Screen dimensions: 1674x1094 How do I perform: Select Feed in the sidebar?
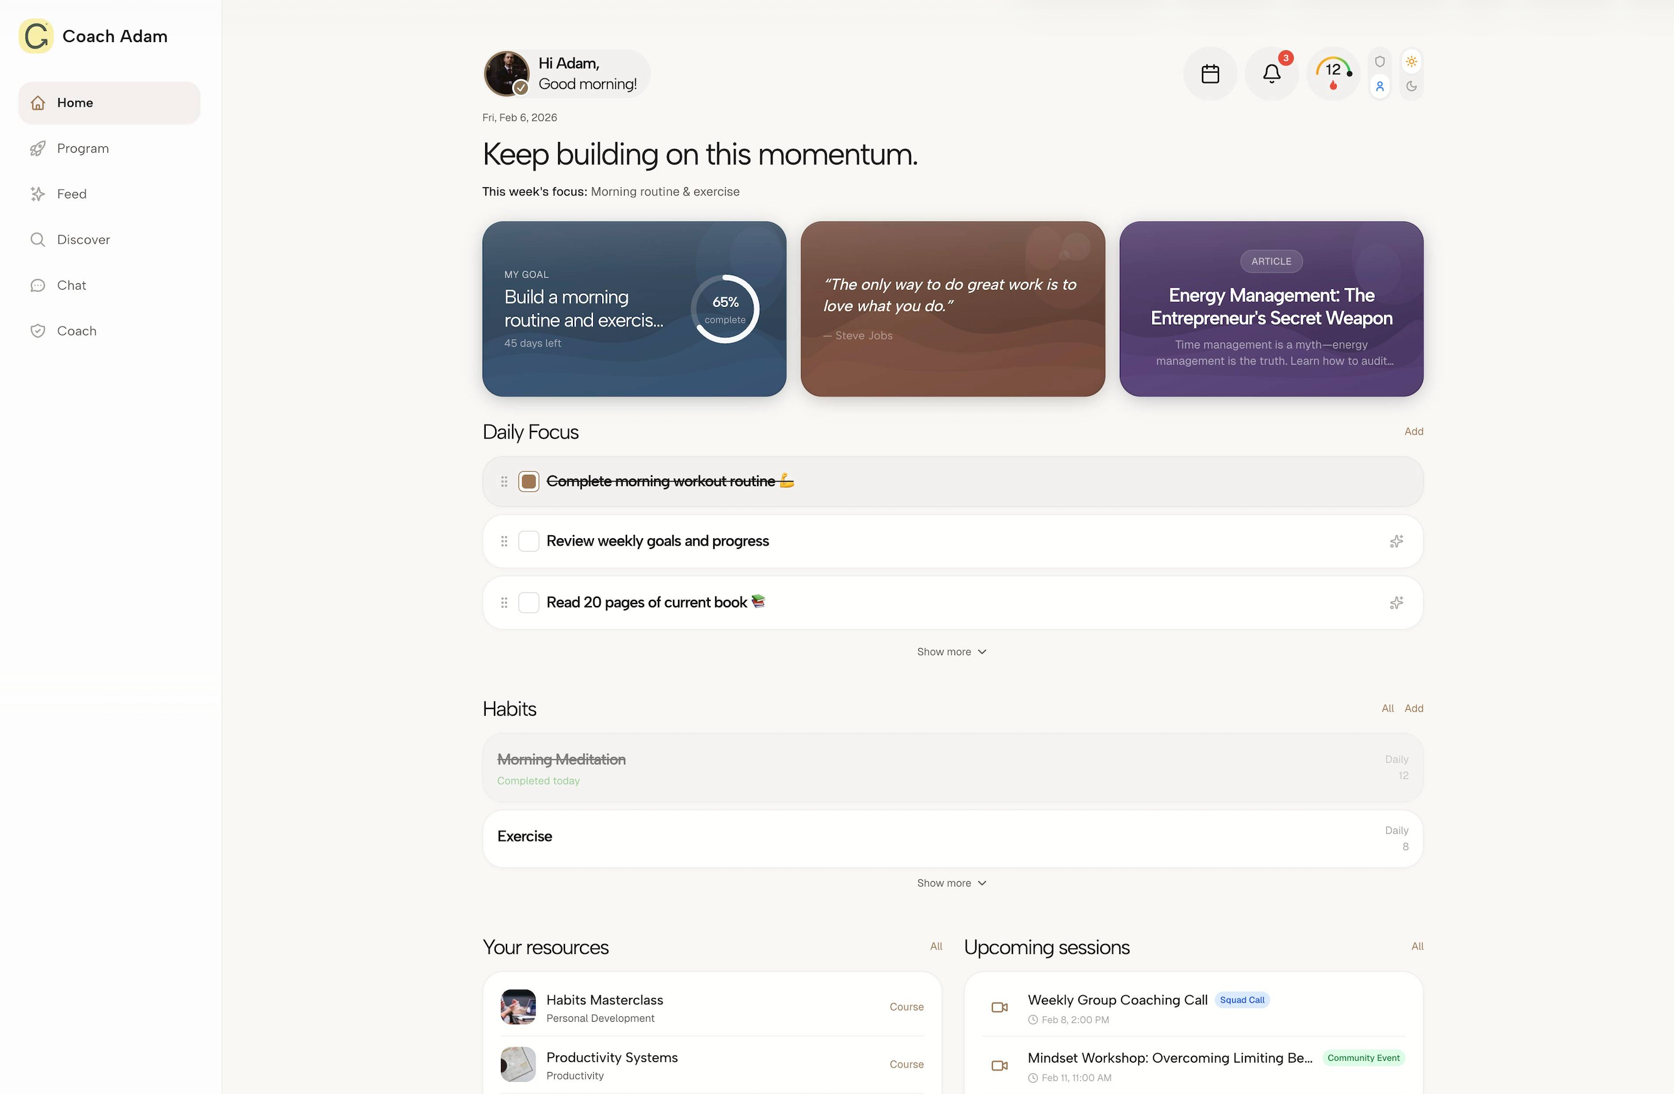(72, 193)
